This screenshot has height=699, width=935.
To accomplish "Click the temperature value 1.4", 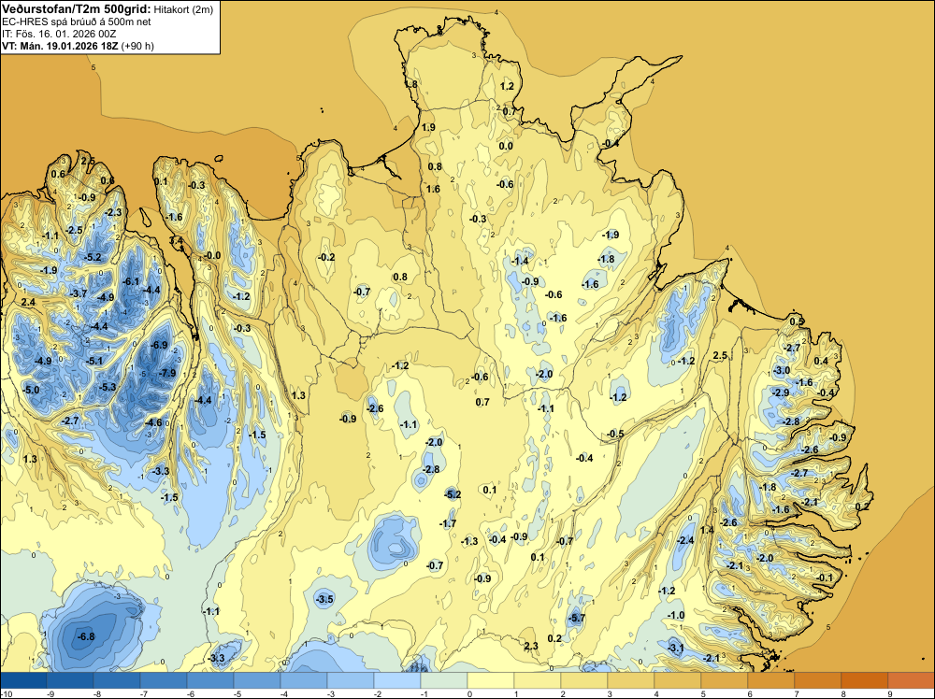I will [707, 530].
